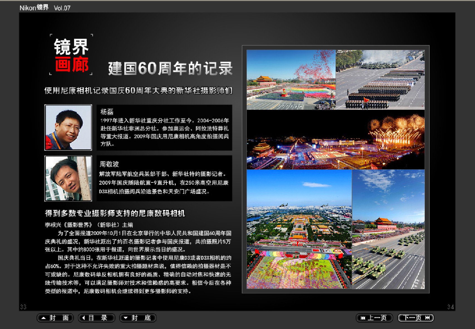The height and width of the screenshot is (329, 475).
Task: Click portrait photo of 杨磊
Action: 68,127
